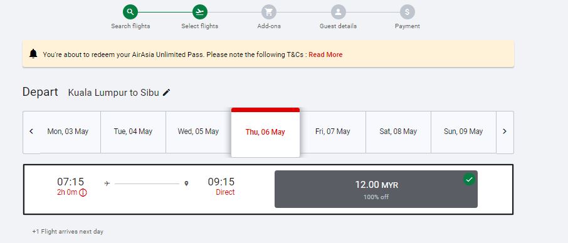
Task: Click the 07:15 to 09:15 flight row
Action: click(268, 190)
